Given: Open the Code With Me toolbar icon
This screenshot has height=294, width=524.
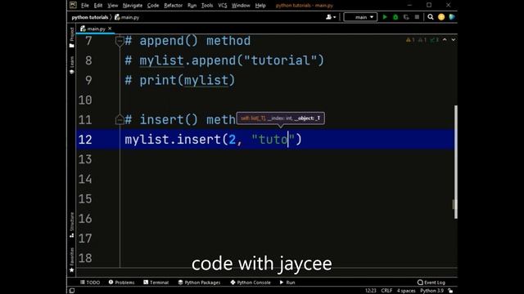Looking at the screenshot, I should (452, 17).
